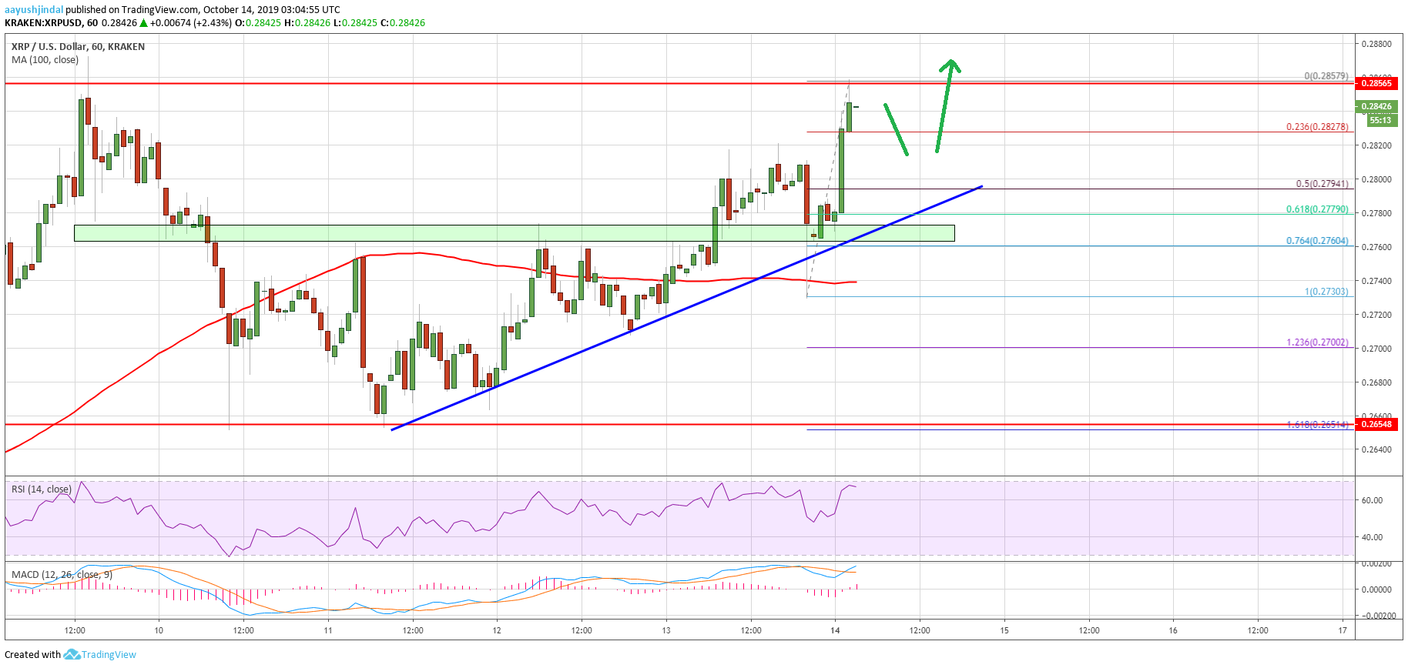Screen dimensions: 1408x668
Task: Click the 55:13 candle countdown label
Action: pos(1380,120)
